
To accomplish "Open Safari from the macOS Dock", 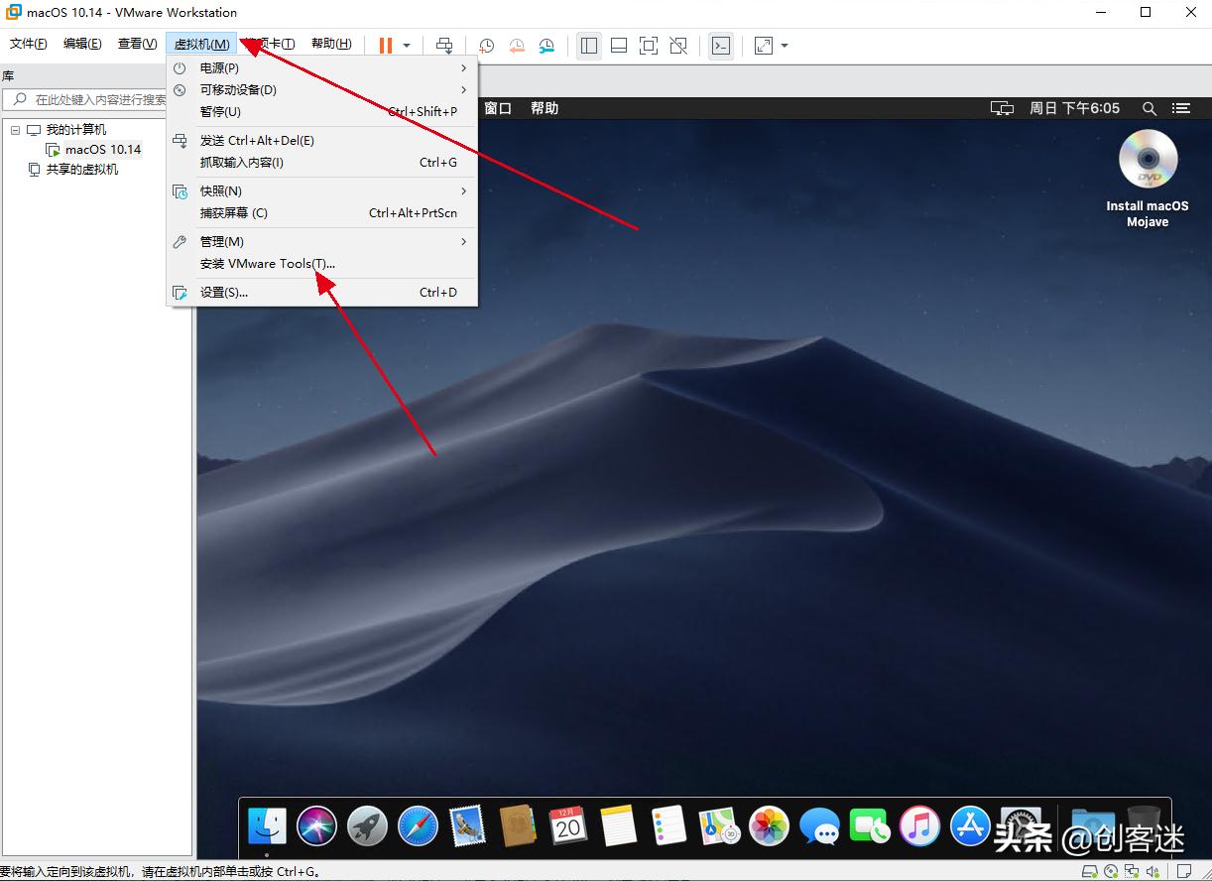I will (418, 825).
